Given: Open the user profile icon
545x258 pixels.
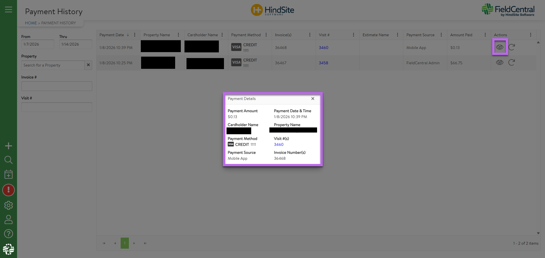Looking at the screenshot, I should [x=9, y=219].
